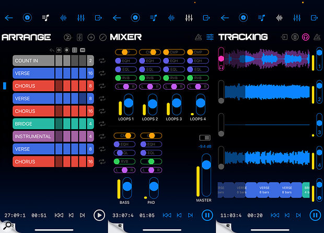Toggle CMP compressor on LOOPS 1 channel
The image size is (324, 233).
[x=126, y=52]
